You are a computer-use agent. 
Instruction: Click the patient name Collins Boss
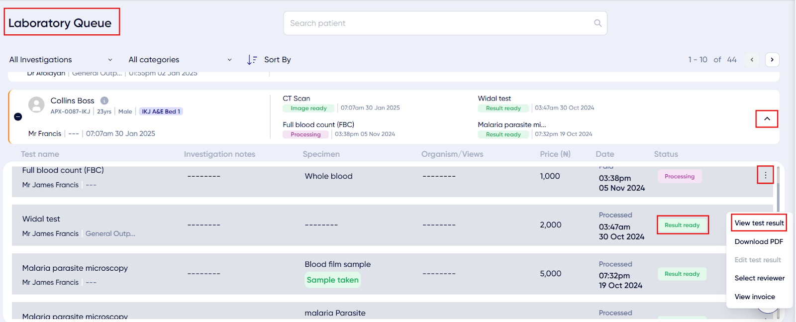click(x=72, y=101)
